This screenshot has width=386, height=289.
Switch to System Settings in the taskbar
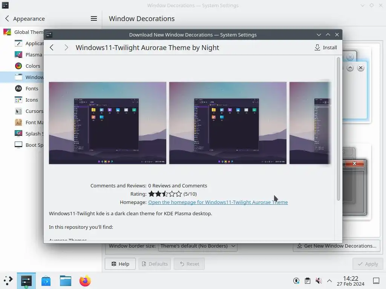click(26, 281)
